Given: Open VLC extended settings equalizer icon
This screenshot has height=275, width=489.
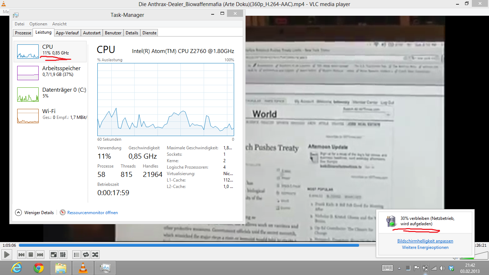Looking at the screenshot, I should point(63,255).
